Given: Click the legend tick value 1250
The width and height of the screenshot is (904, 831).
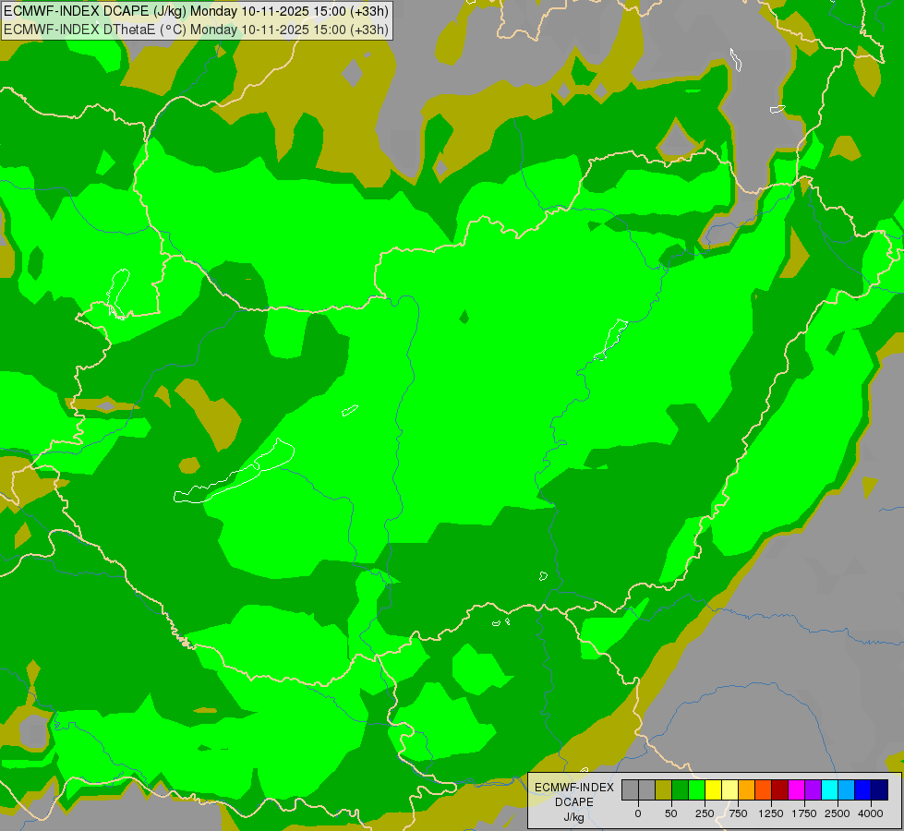Looking at the screenshot, I should pos(771,813).
